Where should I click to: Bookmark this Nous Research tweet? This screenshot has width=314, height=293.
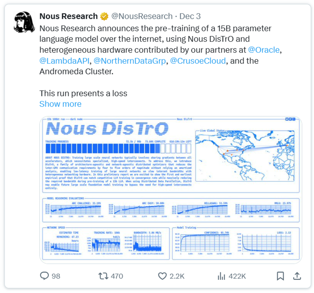280,276
